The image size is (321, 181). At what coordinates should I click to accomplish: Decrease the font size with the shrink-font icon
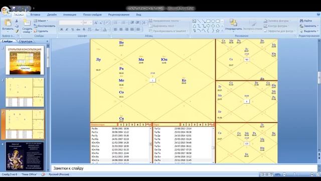[101, 23]
